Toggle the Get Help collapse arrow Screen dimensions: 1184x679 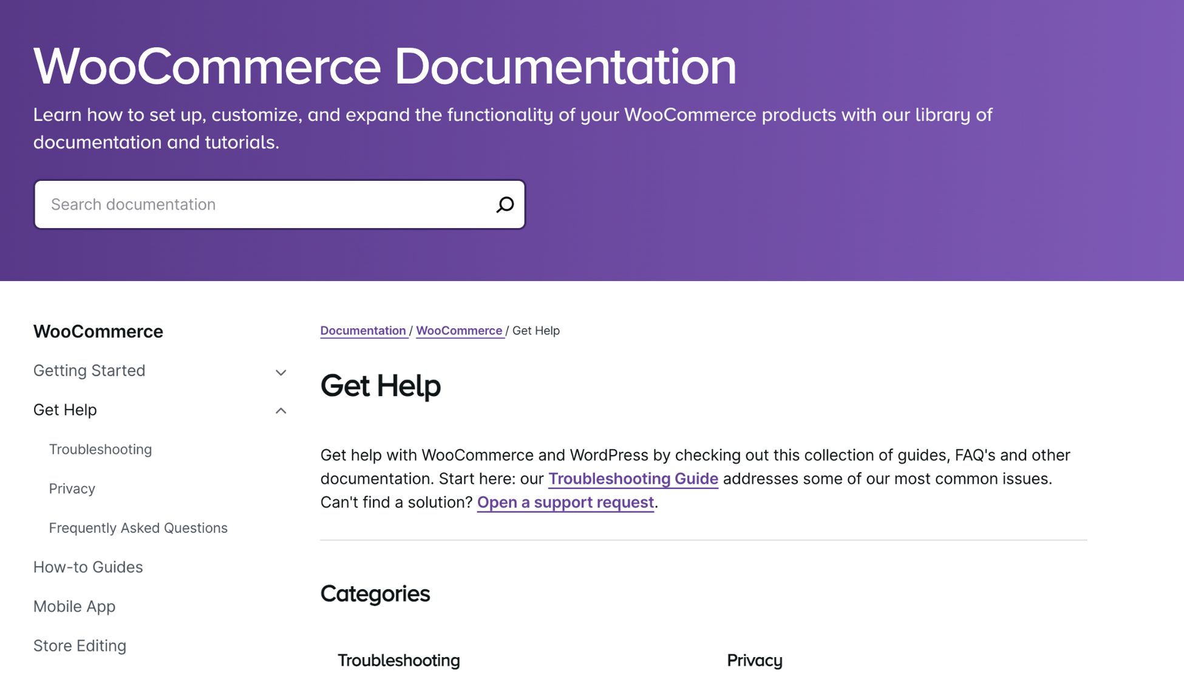[281, 411]
